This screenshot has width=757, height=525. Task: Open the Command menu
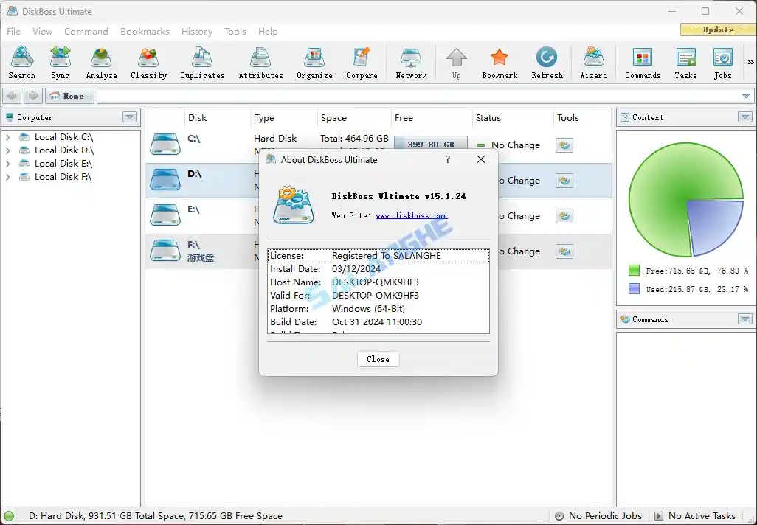(86, 32)
